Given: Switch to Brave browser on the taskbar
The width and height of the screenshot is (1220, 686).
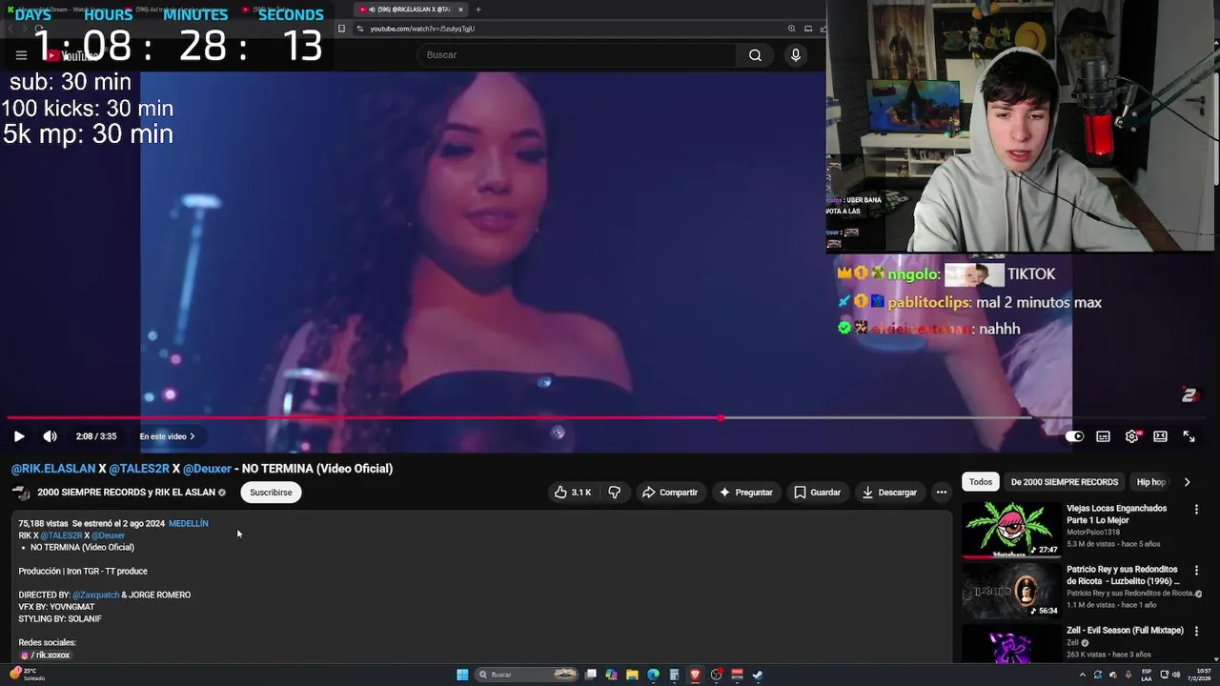Looking at the screenshot, I should 695,675.
